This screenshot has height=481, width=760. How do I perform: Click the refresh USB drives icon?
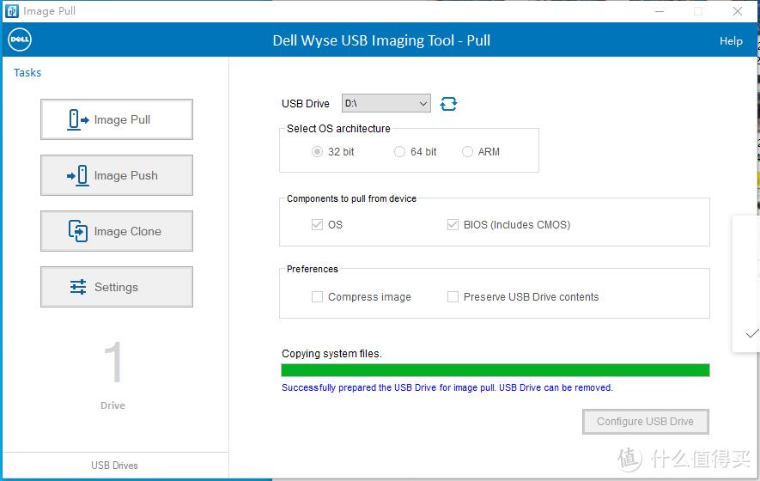click(x=448, y=104)
